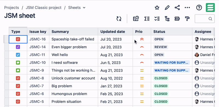Click the sheet search input field
Screen dimensions: 219x107
point(204,19)
